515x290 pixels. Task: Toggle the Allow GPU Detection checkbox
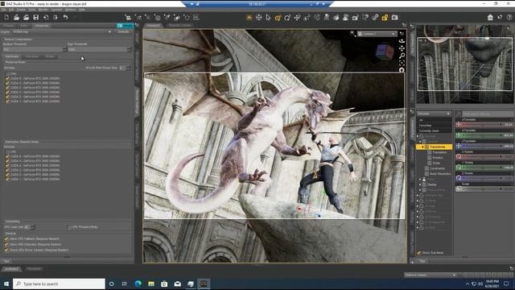6,244
